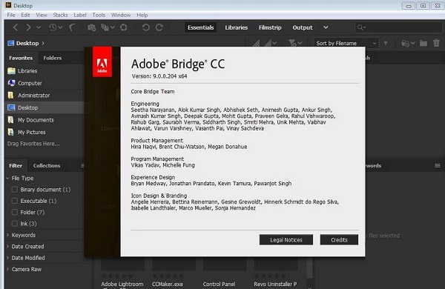
Task: Toggle ascending sort order arrow
Action: click(386, 43)
